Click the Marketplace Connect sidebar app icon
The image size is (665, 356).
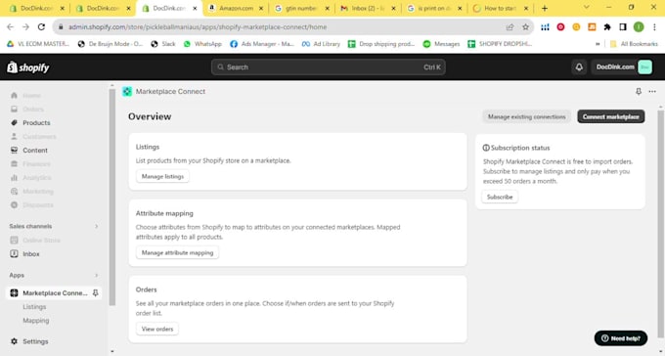[14, 292]
